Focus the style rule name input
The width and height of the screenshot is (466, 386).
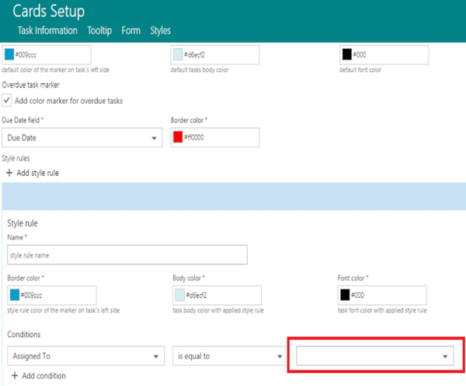pyautogui.click(x=127, y=255)
